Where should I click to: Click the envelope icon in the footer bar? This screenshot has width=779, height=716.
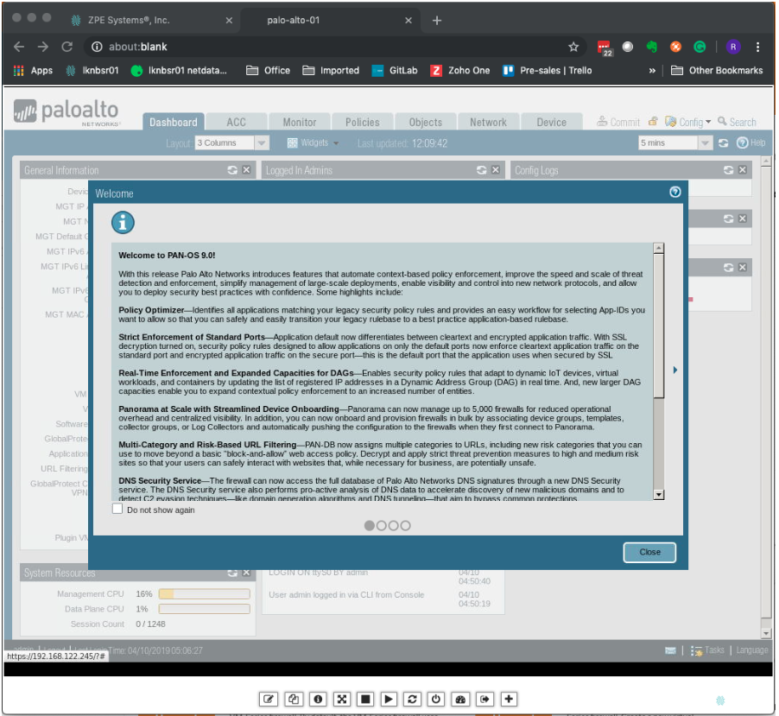point(670,650)
